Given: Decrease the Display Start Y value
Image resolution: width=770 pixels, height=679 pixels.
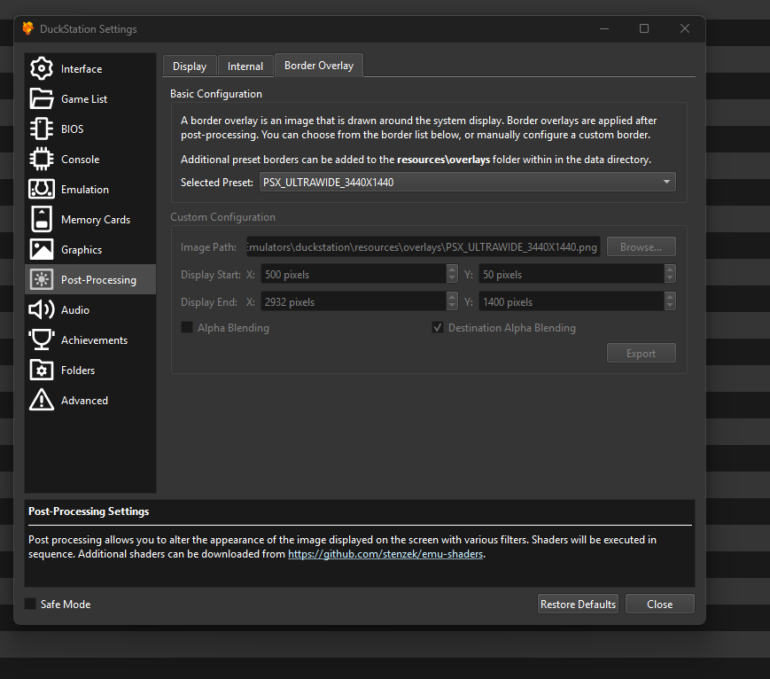Looking at the screenshot, I should 670,278.
